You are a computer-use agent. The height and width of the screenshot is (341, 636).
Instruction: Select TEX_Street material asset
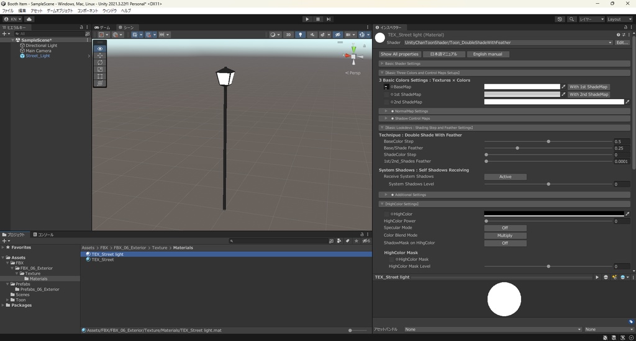tap(102, 260)
